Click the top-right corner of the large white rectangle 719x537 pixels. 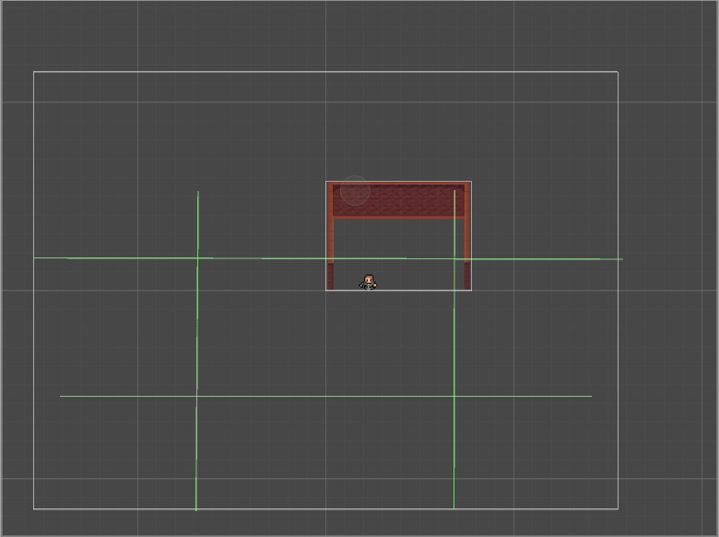tap(618, 72)
